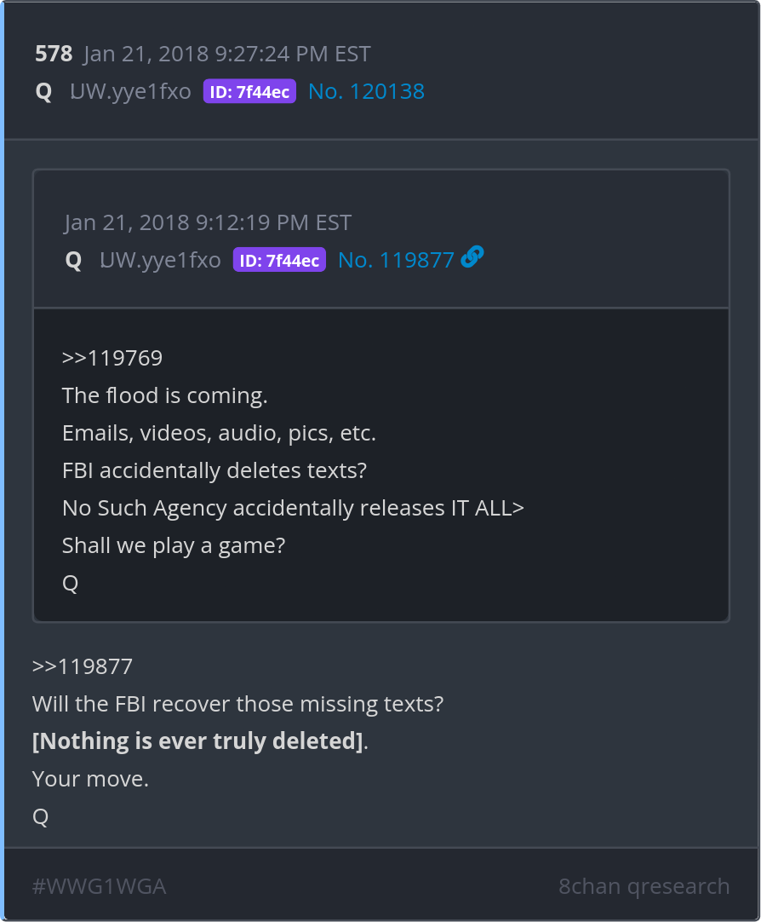
Task: Click the 8chan qresearch source label
Action: pyautogui.click(x=644, y=886)
